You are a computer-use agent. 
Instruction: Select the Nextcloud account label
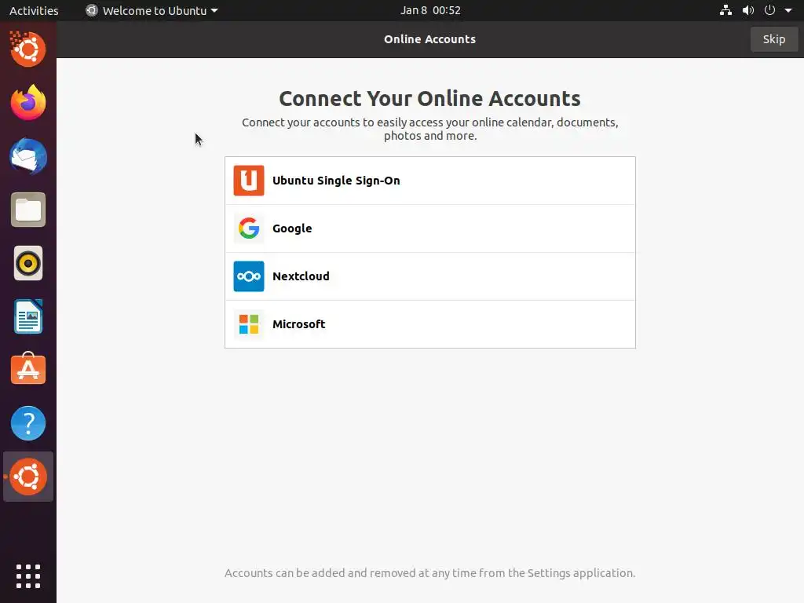[301, 276]
